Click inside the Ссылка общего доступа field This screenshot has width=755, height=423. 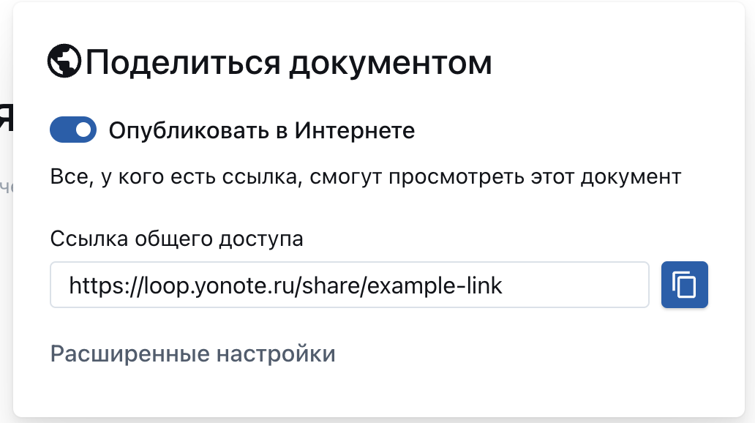pos(350,285)
